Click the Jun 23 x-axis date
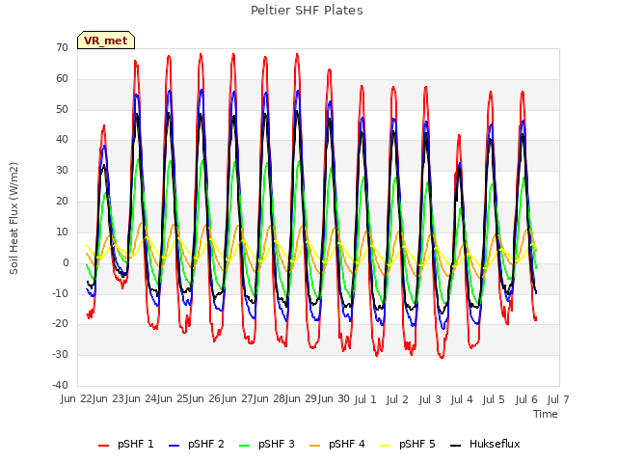 click(109, 399)
